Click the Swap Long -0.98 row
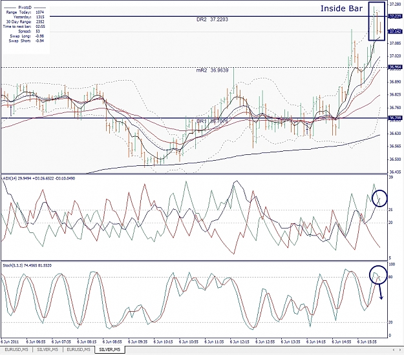404x355 pixels. pyautogui.click(x=27, y=36)
